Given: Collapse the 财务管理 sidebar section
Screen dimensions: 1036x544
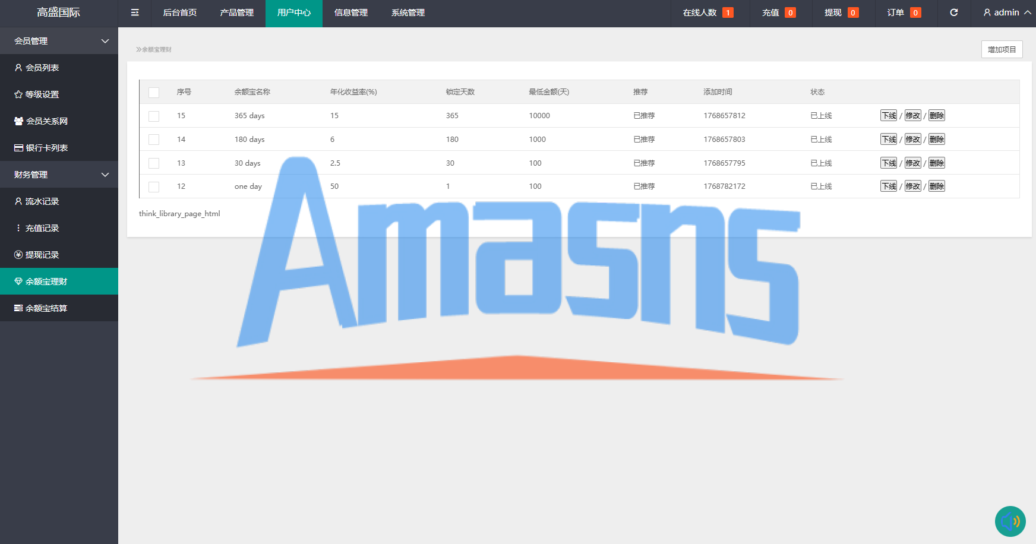Looking at the screenshot, I should [x=59, y=175].
